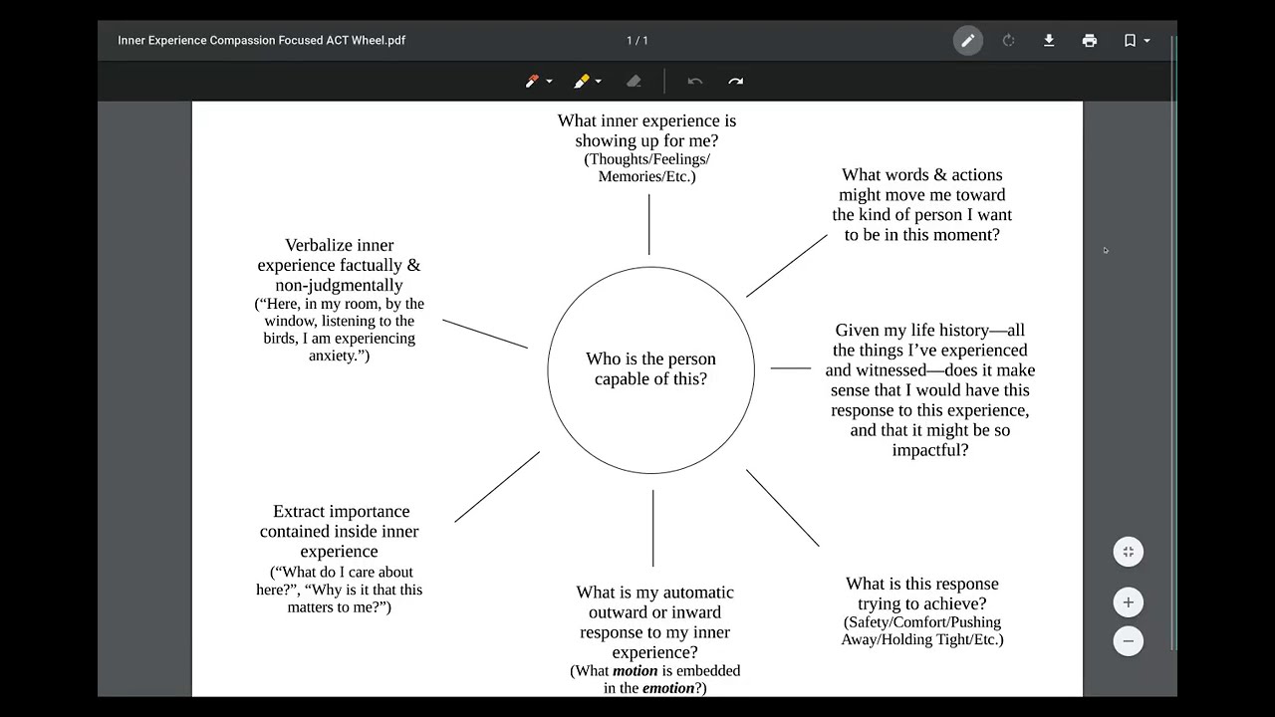Zoom out with the minus button
The width and height of the screenshot is (1275, 717).
pyautogui.click(x=1129, y=640)
